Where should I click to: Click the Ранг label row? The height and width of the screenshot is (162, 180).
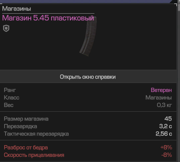click(x=88, y=90)
